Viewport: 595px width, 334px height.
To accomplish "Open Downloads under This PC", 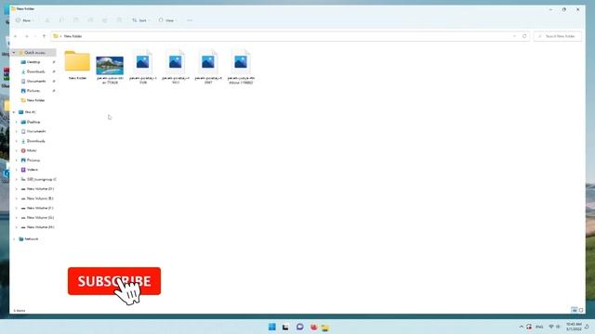I will point(35,141).
